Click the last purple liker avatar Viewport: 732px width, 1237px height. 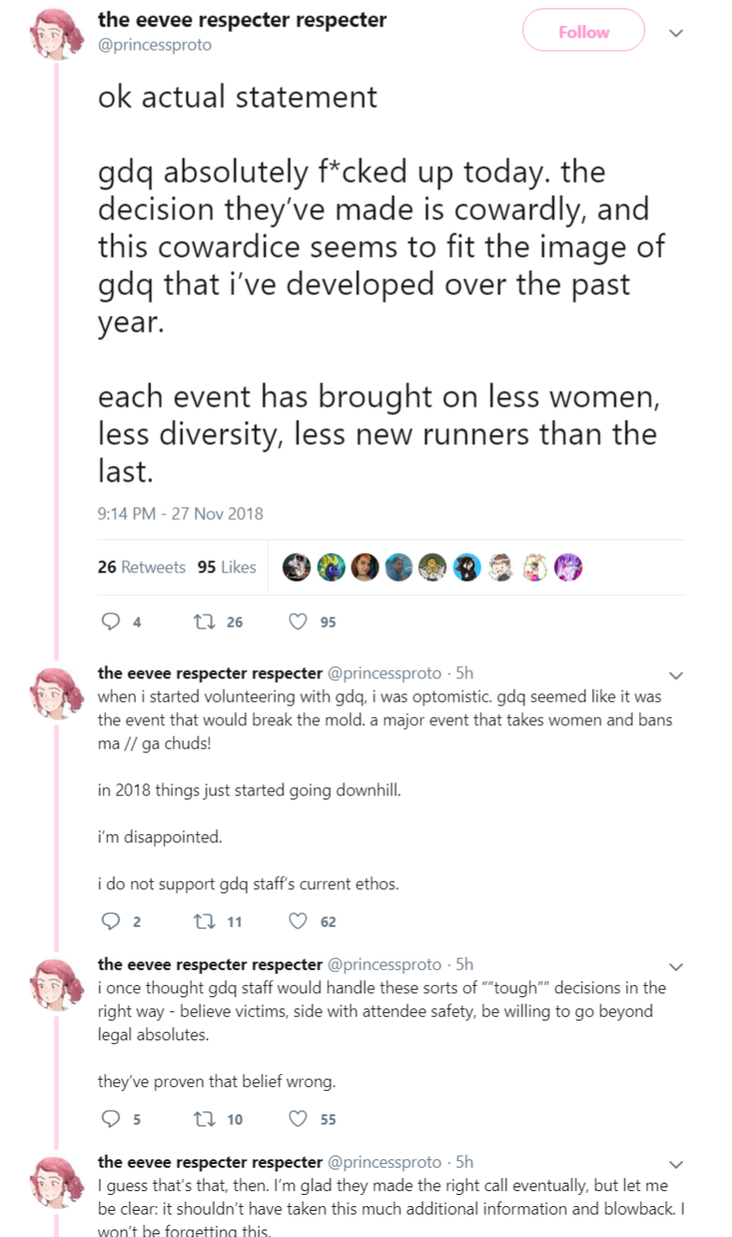[568, 567]
